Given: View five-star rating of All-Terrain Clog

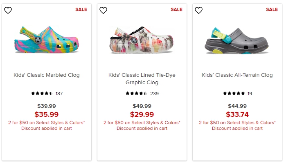Looking at the screenshot, I should pos(234,94).
